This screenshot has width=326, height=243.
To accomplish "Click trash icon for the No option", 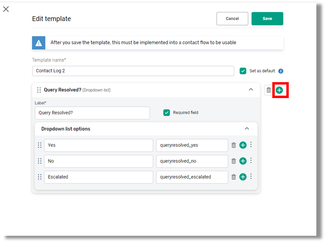I will pos(234,161).
